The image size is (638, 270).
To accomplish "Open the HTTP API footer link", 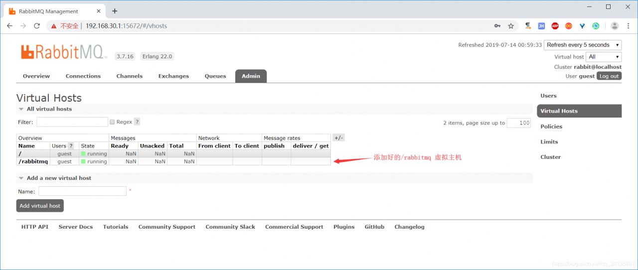I will (x=35, y=227).
